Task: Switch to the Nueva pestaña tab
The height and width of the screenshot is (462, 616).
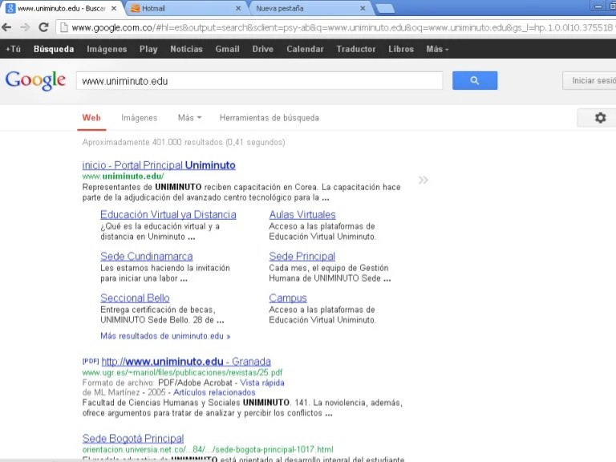Action: point(306,8)
